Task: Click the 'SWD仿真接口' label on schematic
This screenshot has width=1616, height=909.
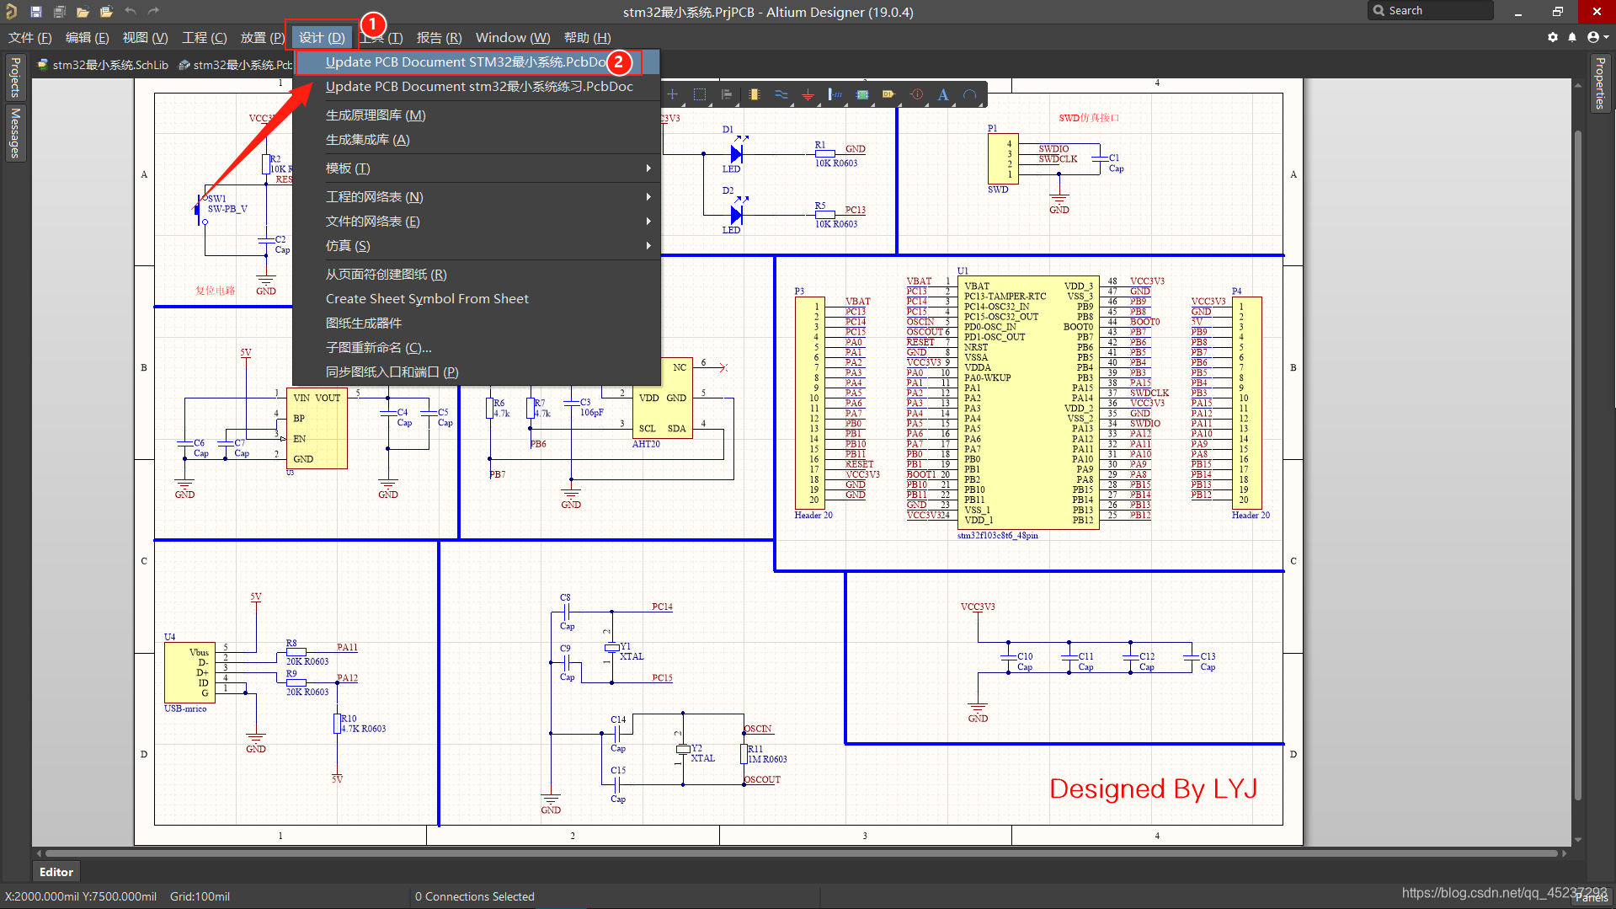Action: (1089, 118)
